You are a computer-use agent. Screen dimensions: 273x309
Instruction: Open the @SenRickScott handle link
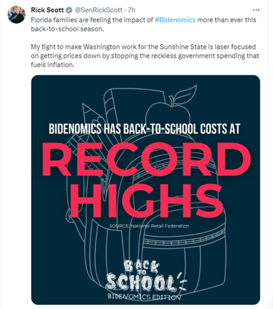(98, 10)
